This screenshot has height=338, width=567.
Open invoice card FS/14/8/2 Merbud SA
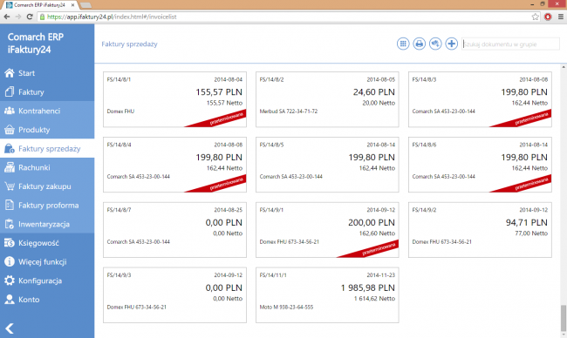(327, 99)
